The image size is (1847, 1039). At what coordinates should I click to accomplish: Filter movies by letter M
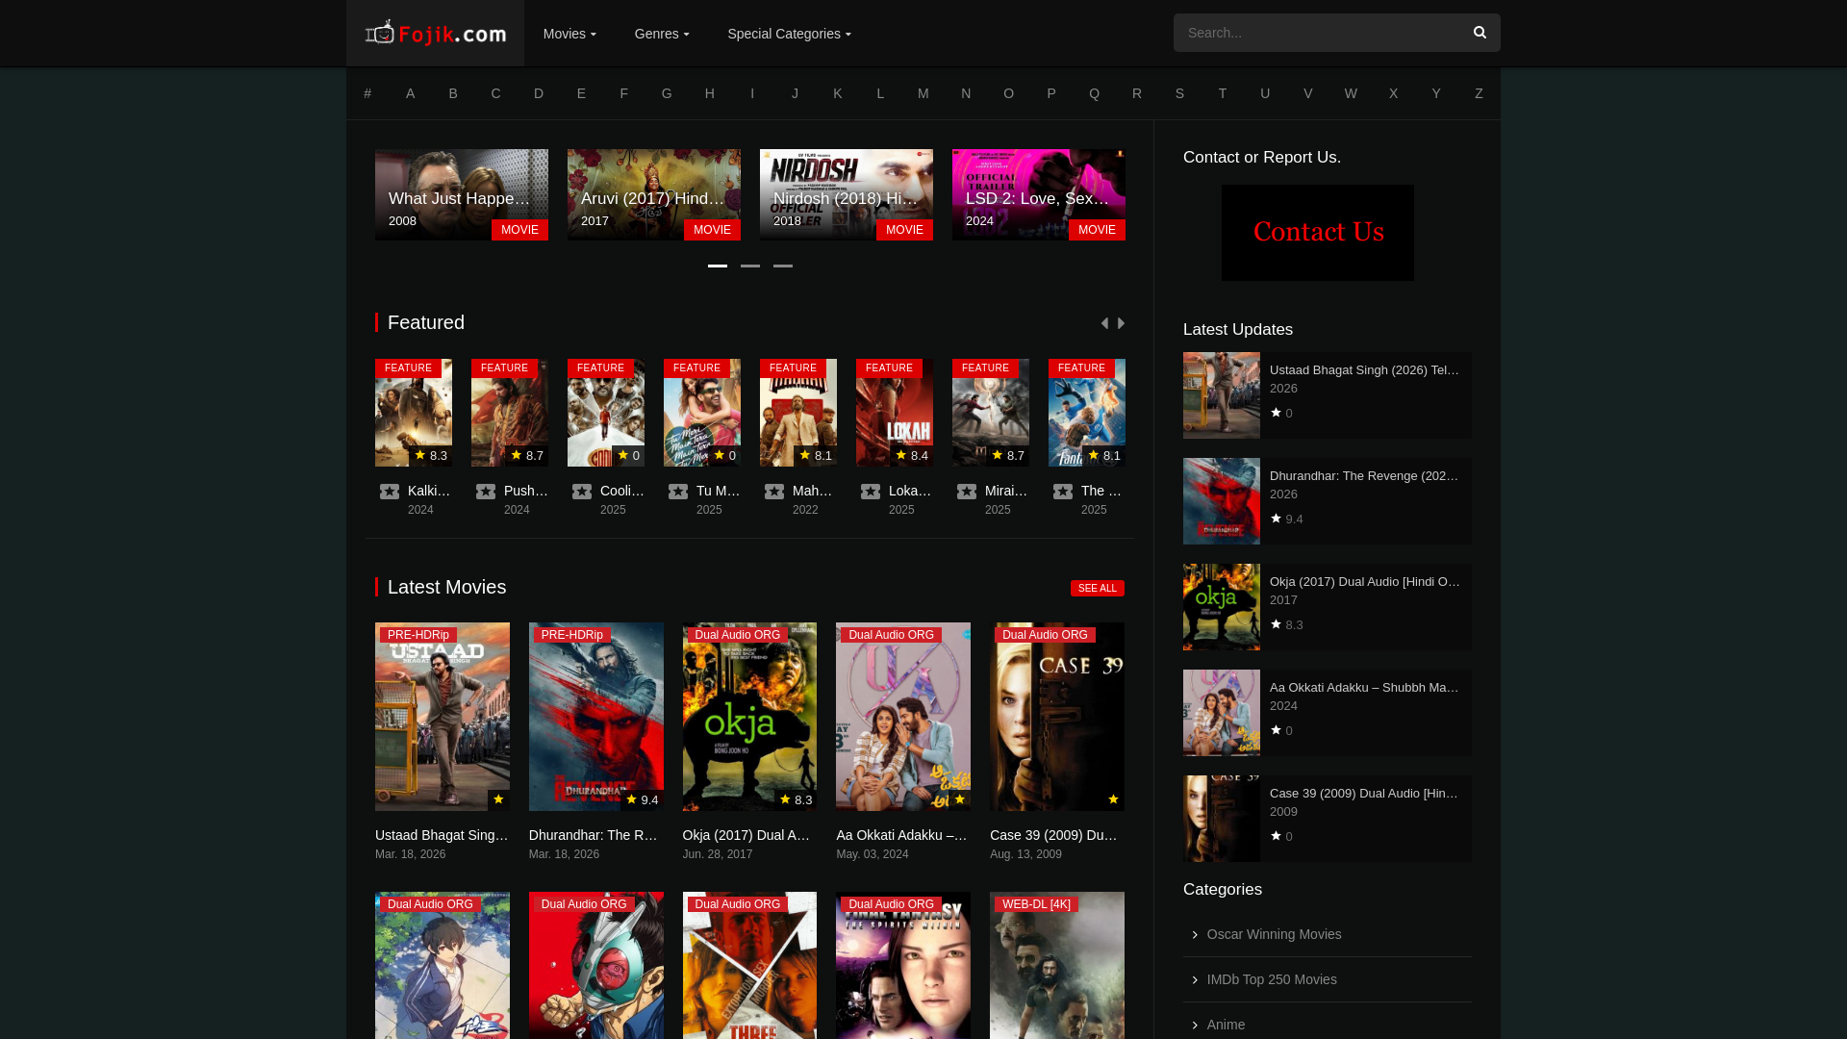point(923,93)
